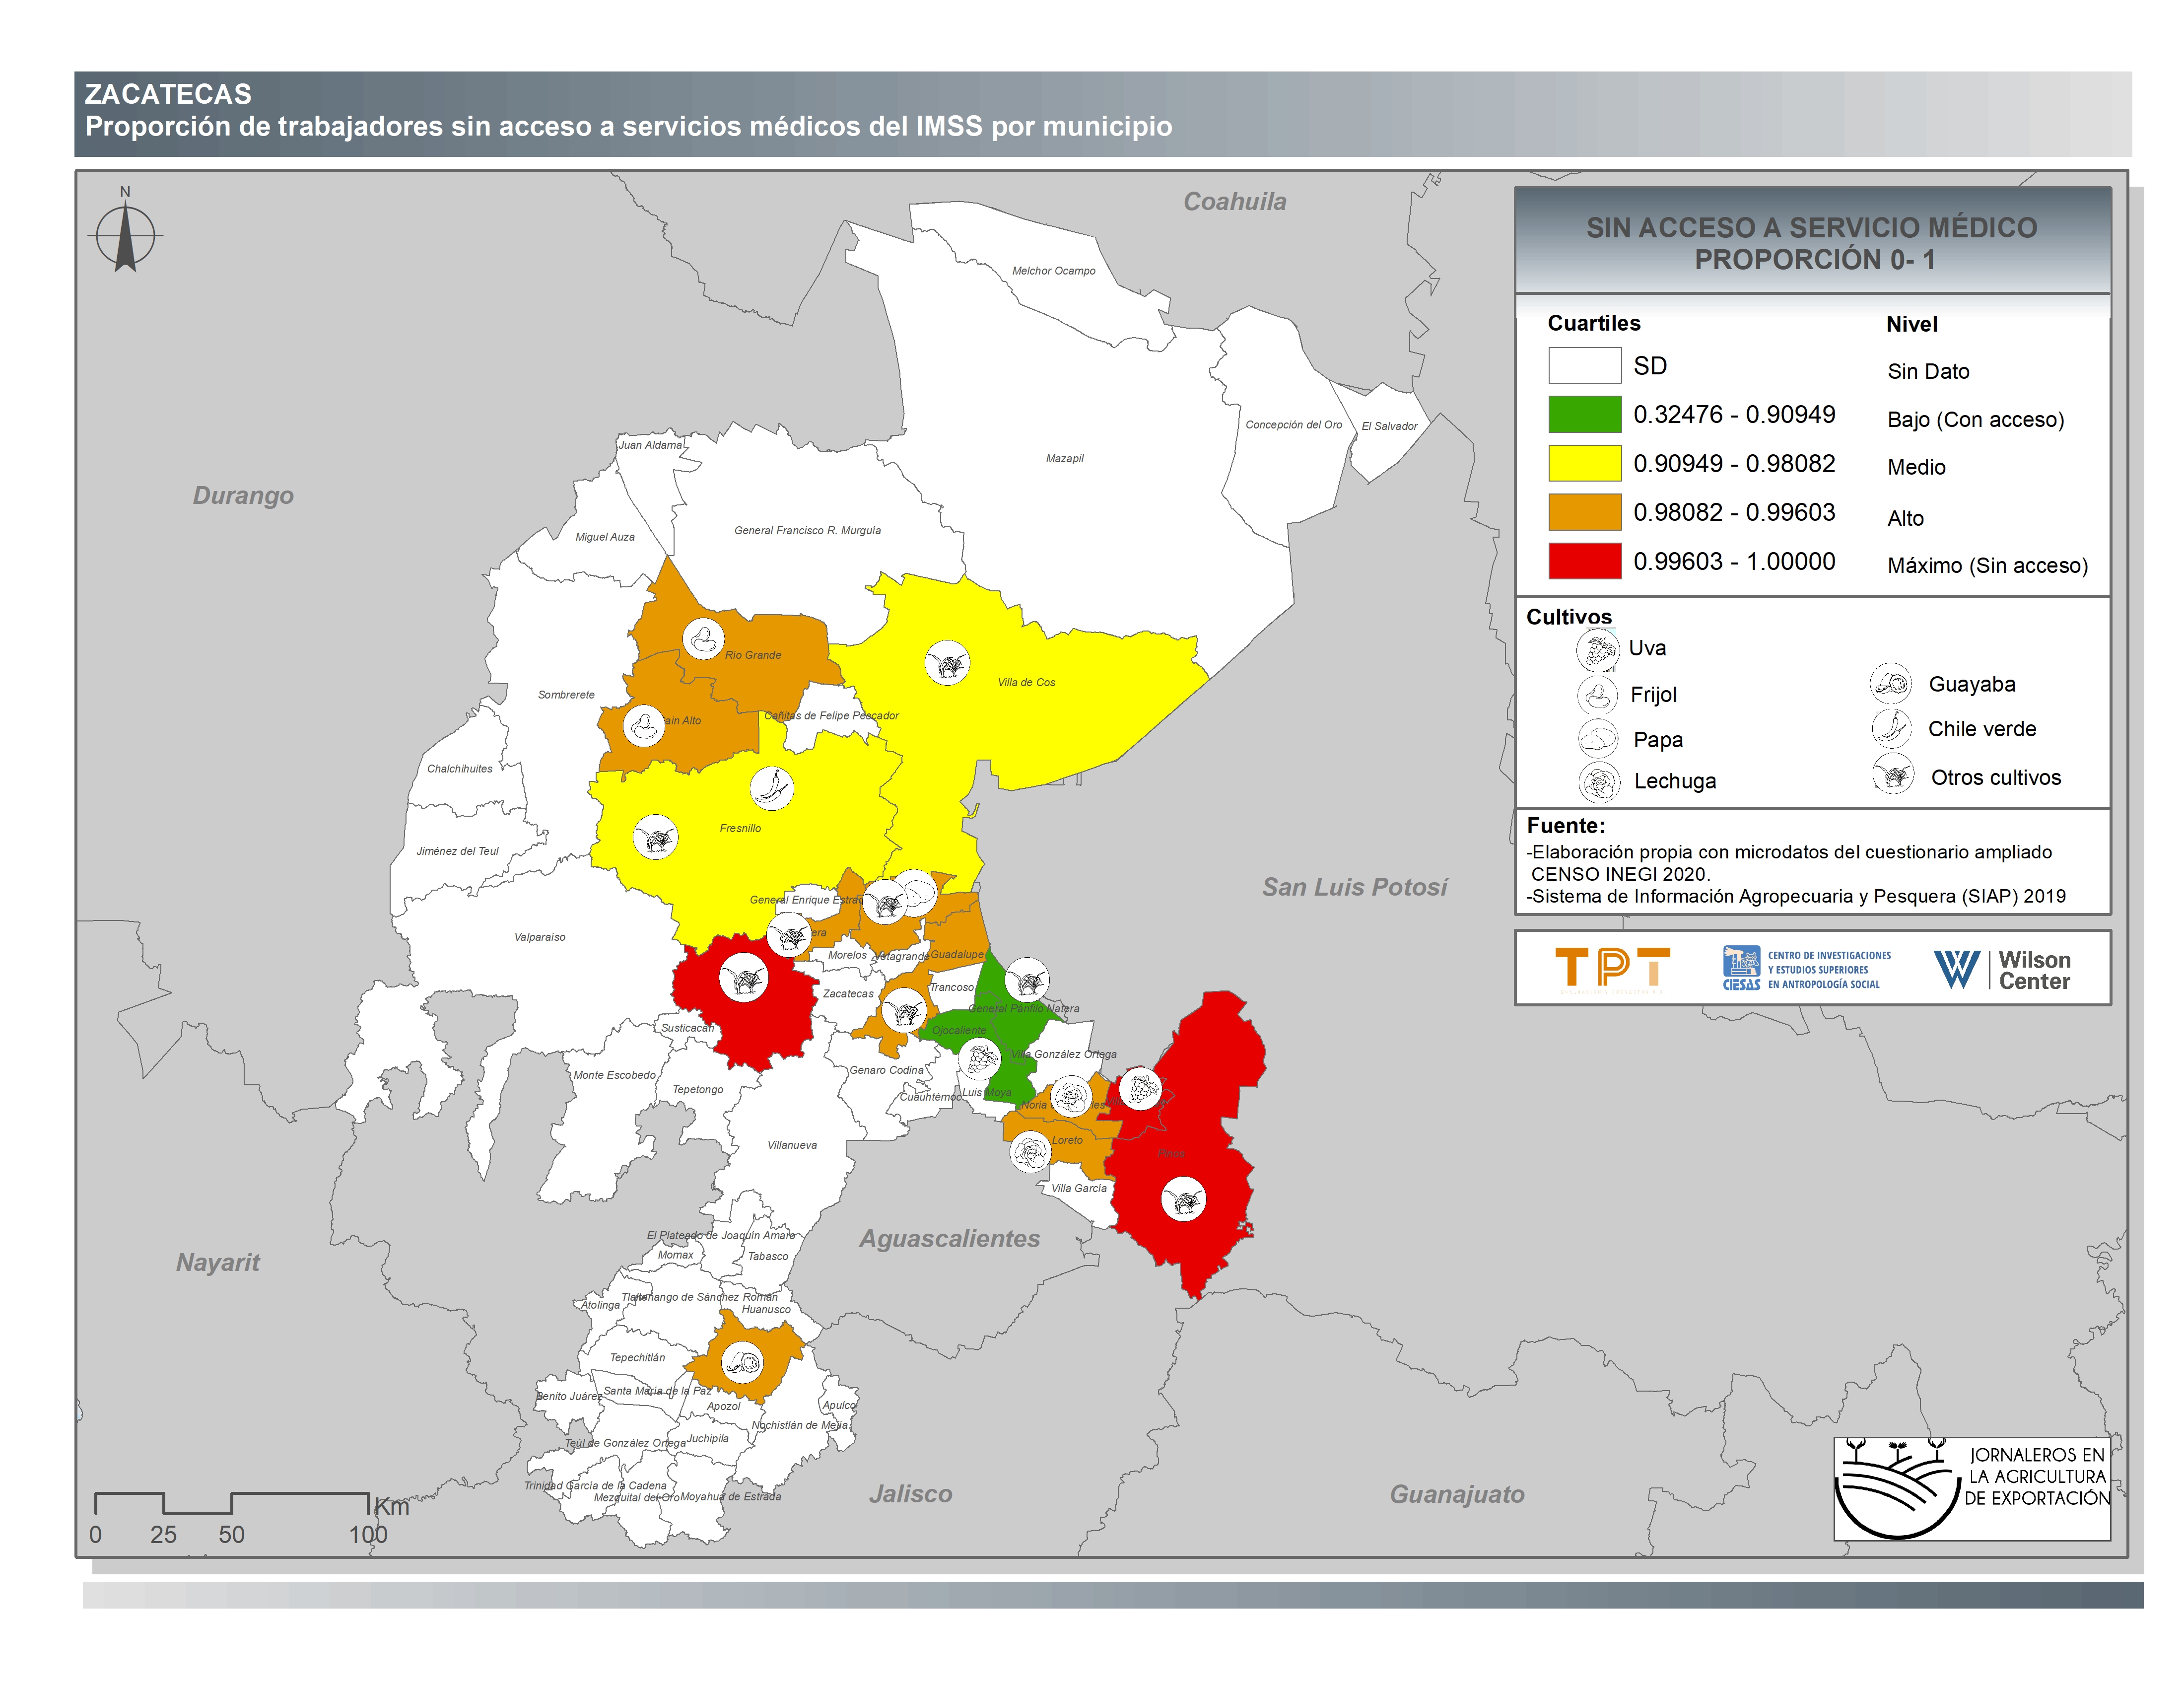Click the Villa de Cos municipality label
Image resolution: width=2184 pixels, height=1688 pixels.
coord(1026,683)
